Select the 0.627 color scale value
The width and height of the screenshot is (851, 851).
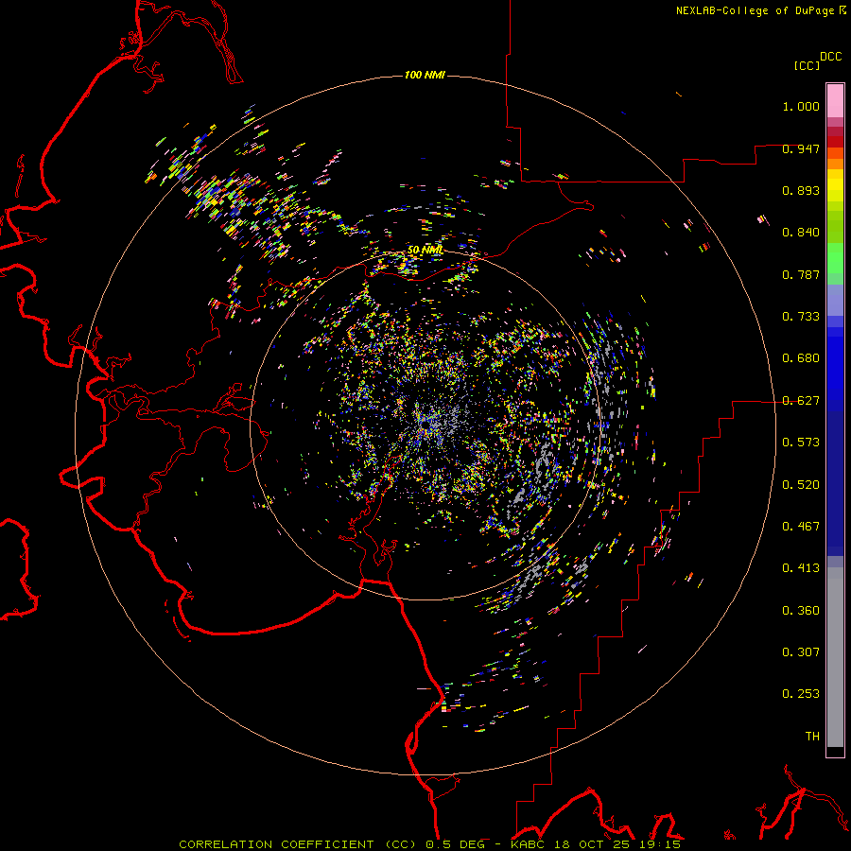point(801,401)
